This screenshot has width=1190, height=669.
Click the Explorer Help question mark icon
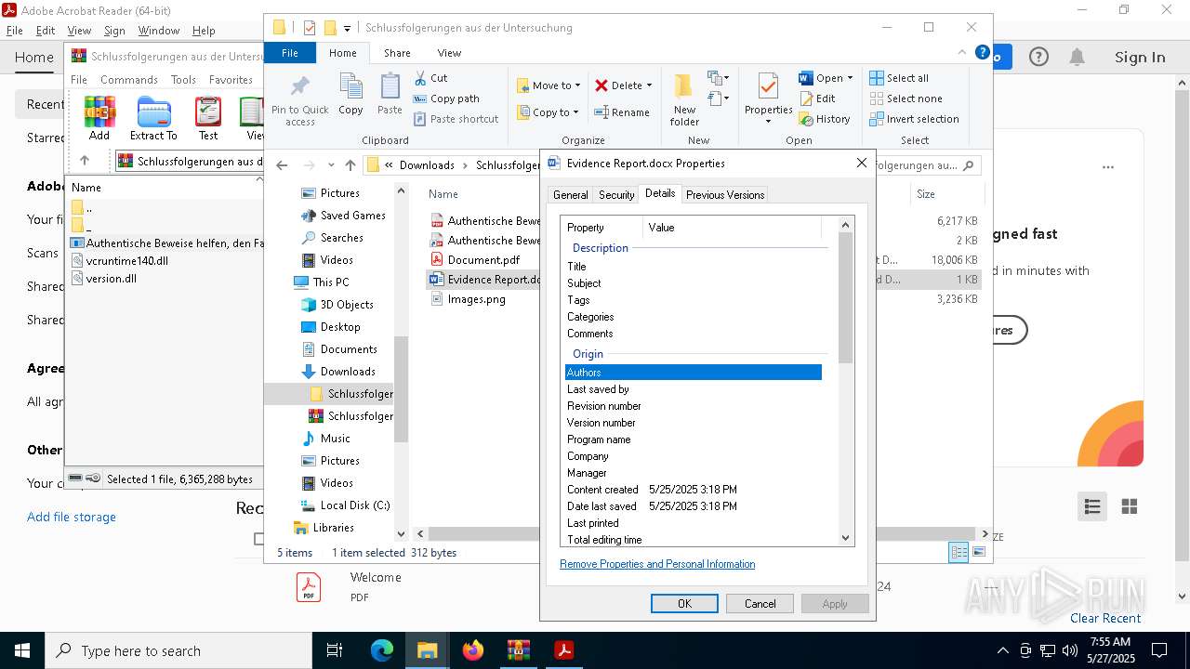coord(982,53)
